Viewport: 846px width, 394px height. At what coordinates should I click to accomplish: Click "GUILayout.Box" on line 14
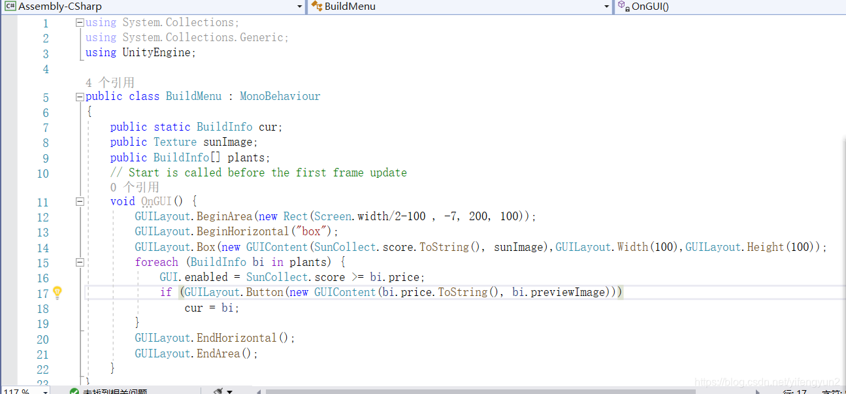pos(175,247)
